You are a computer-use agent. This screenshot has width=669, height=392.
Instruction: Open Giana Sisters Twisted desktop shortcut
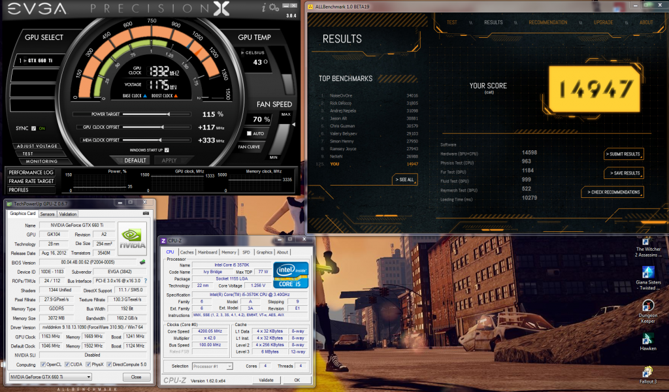pos(648,278)
